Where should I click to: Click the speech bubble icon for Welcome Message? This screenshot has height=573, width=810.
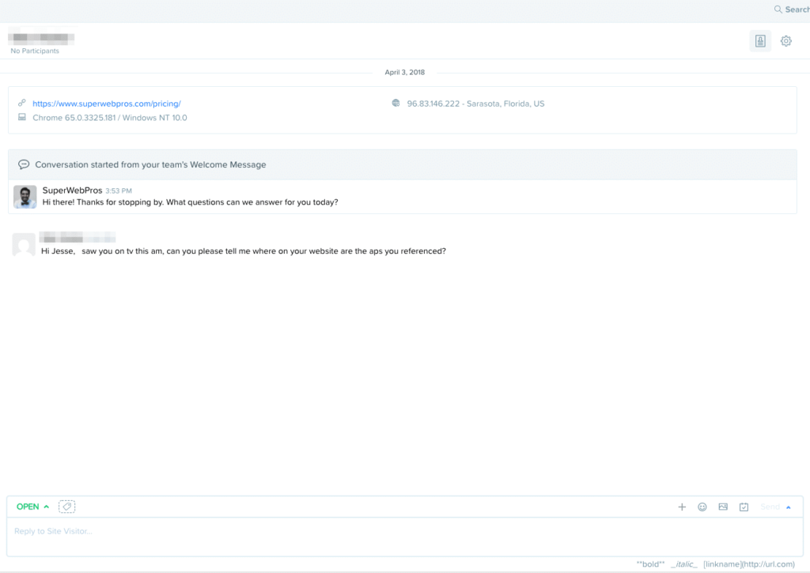coord(24,164)
